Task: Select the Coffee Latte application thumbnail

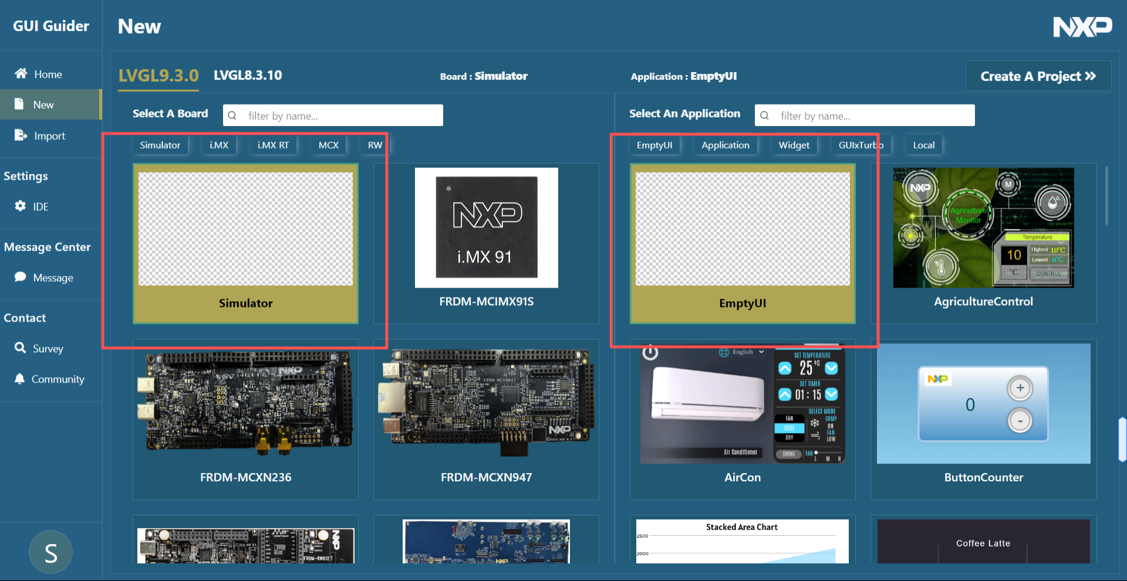Action: (x=983, y=541)
